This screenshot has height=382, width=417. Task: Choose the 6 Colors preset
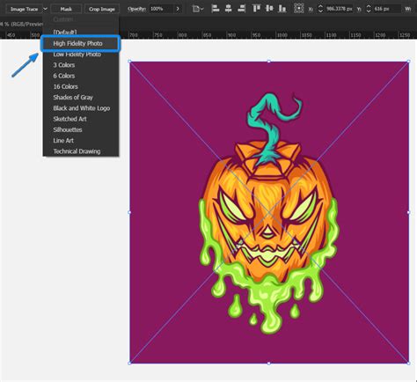pos(81,76)
